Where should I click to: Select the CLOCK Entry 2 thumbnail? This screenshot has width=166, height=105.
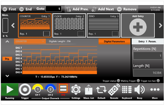69,25
